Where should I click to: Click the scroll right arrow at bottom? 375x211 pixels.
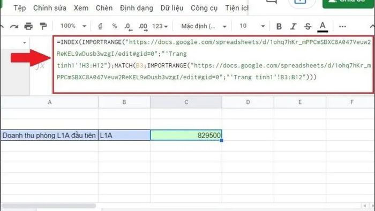pos(372,206)
